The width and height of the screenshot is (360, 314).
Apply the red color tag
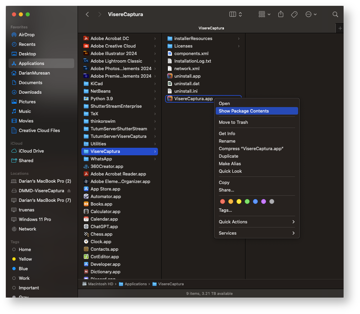(223, 202)
